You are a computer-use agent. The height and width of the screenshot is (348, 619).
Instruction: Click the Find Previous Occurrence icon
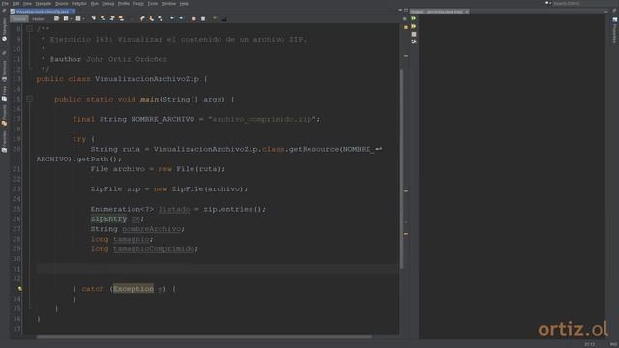[x=103, y=19]
